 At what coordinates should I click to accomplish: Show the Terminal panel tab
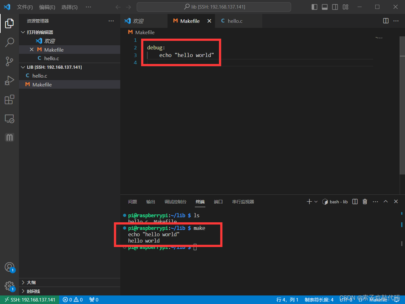(x=200, y=202)
